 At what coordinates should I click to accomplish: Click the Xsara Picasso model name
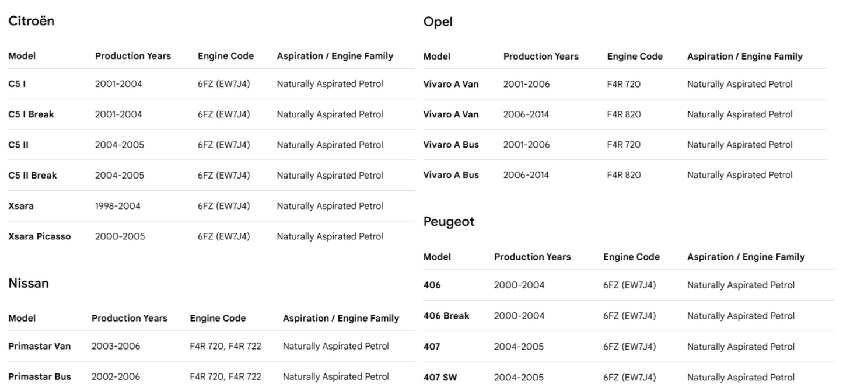point(40,236)
